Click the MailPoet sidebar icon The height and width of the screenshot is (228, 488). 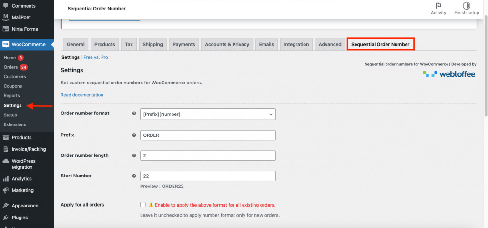(6, 17)
